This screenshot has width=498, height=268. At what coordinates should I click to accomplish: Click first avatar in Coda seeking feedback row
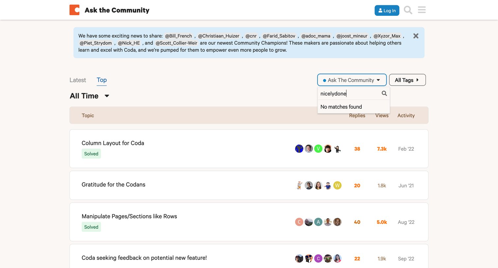pos(299,258)
